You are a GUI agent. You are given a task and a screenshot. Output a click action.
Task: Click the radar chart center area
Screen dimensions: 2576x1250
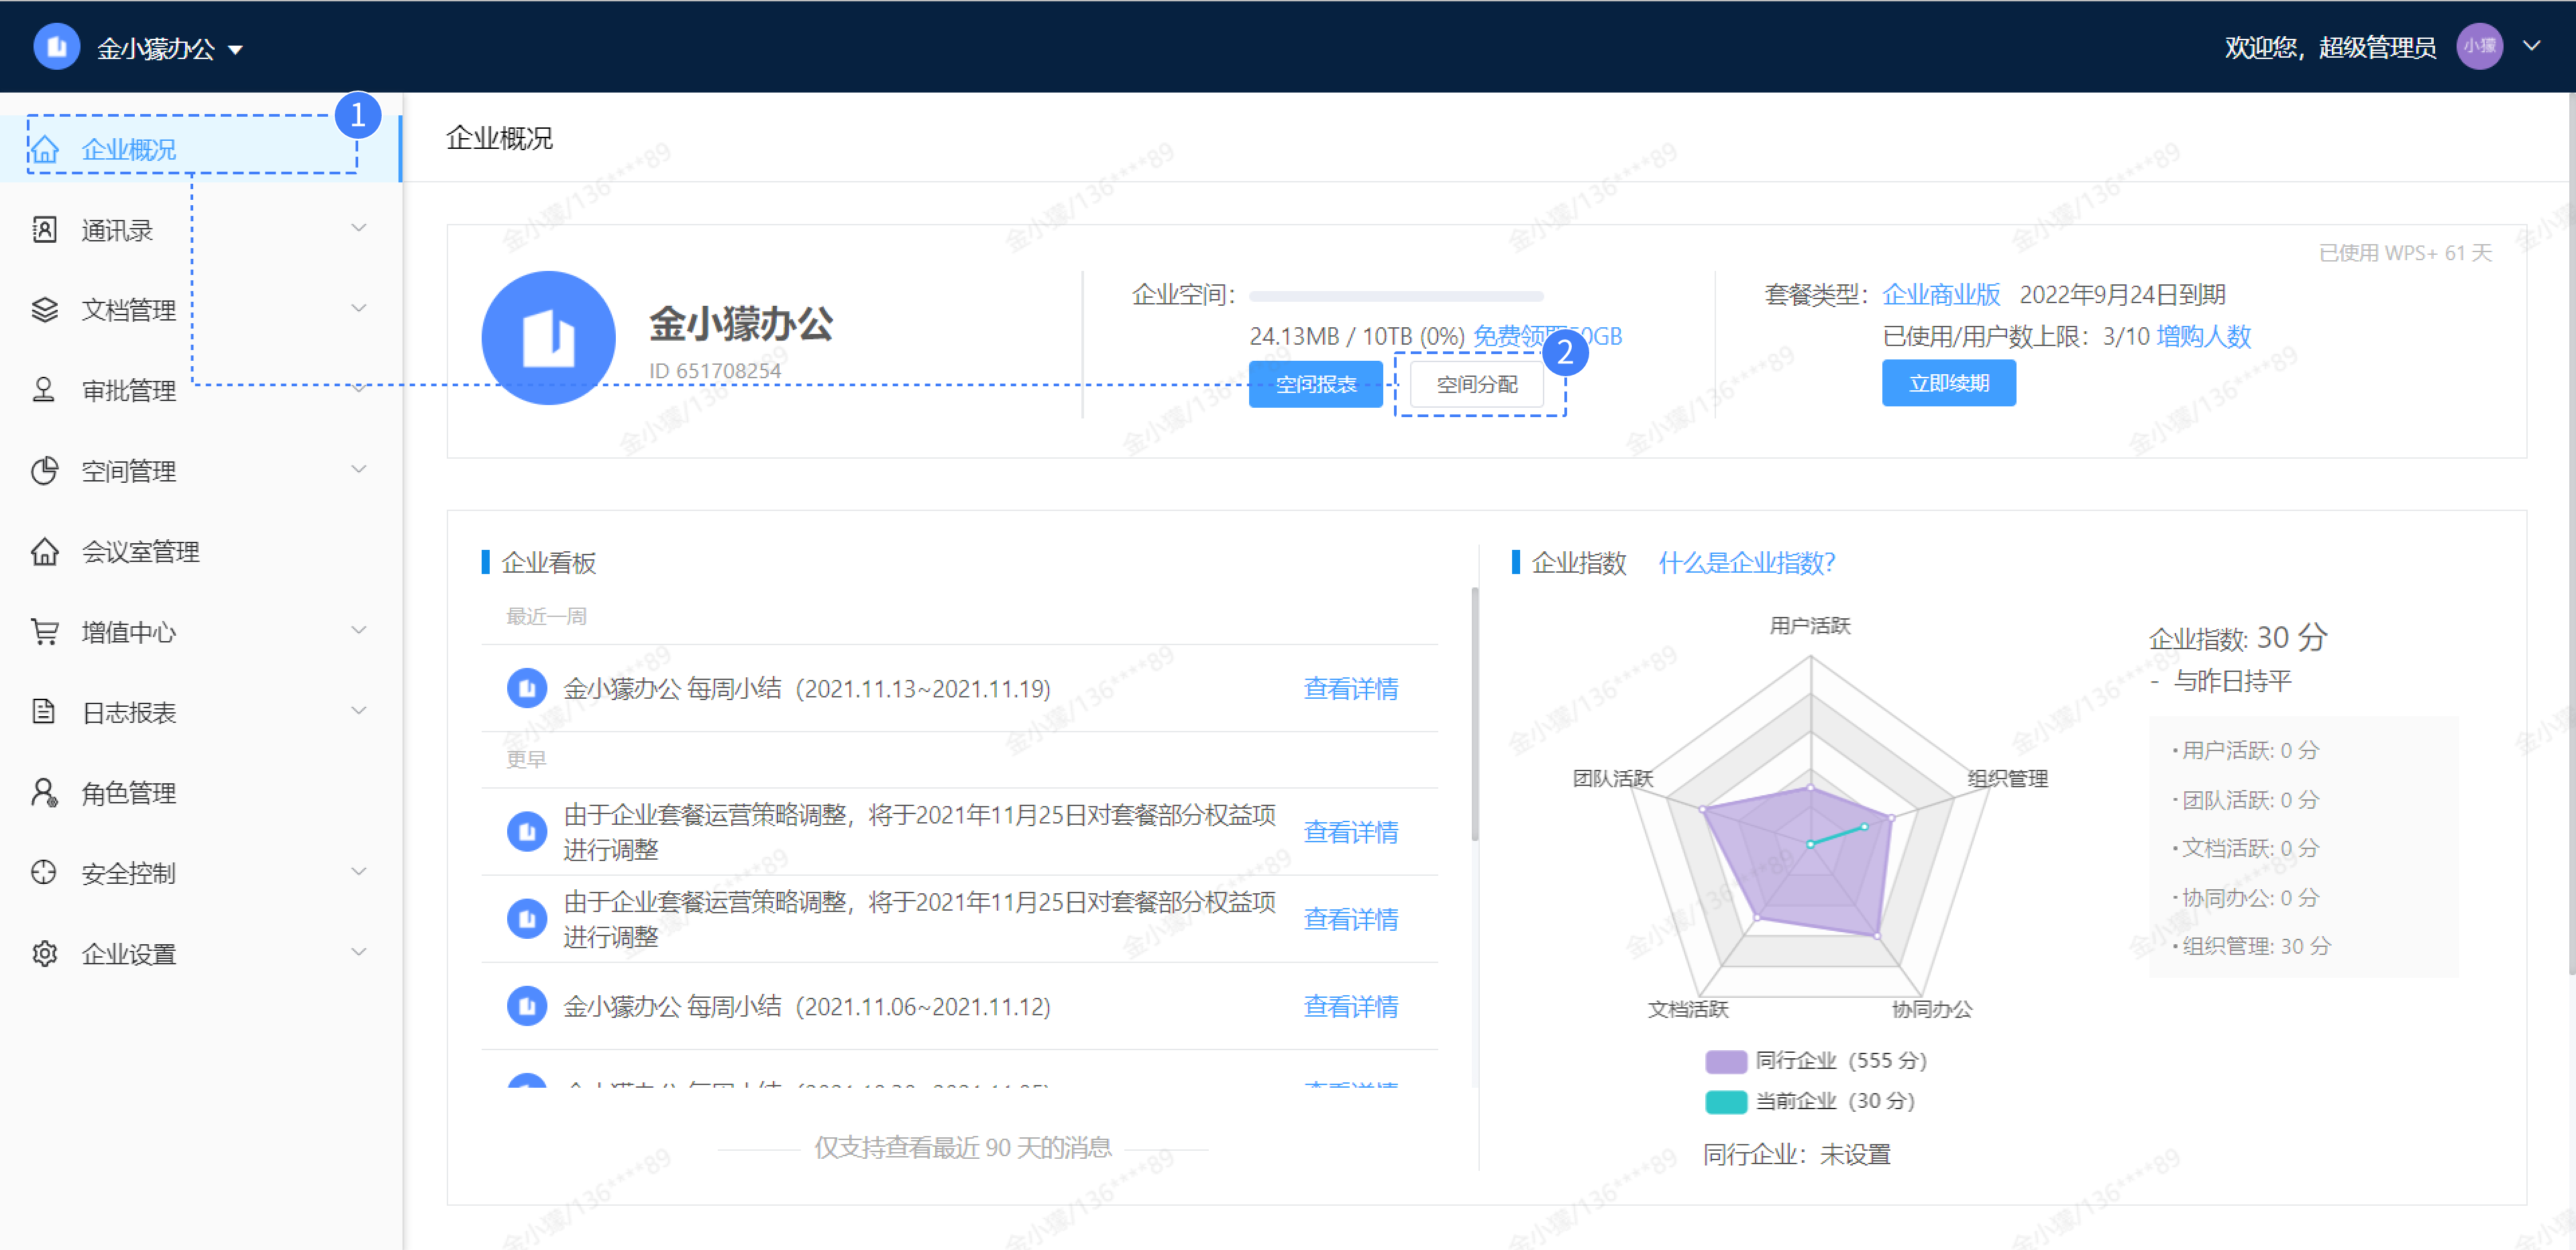click(x=1810, y=844)
